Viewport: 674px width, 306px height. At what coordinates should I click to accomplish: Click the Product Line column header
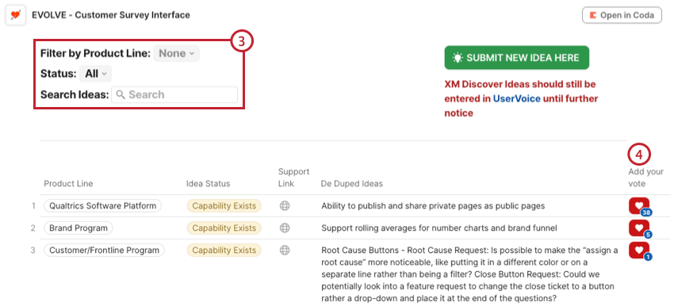(x=68, y=183)
